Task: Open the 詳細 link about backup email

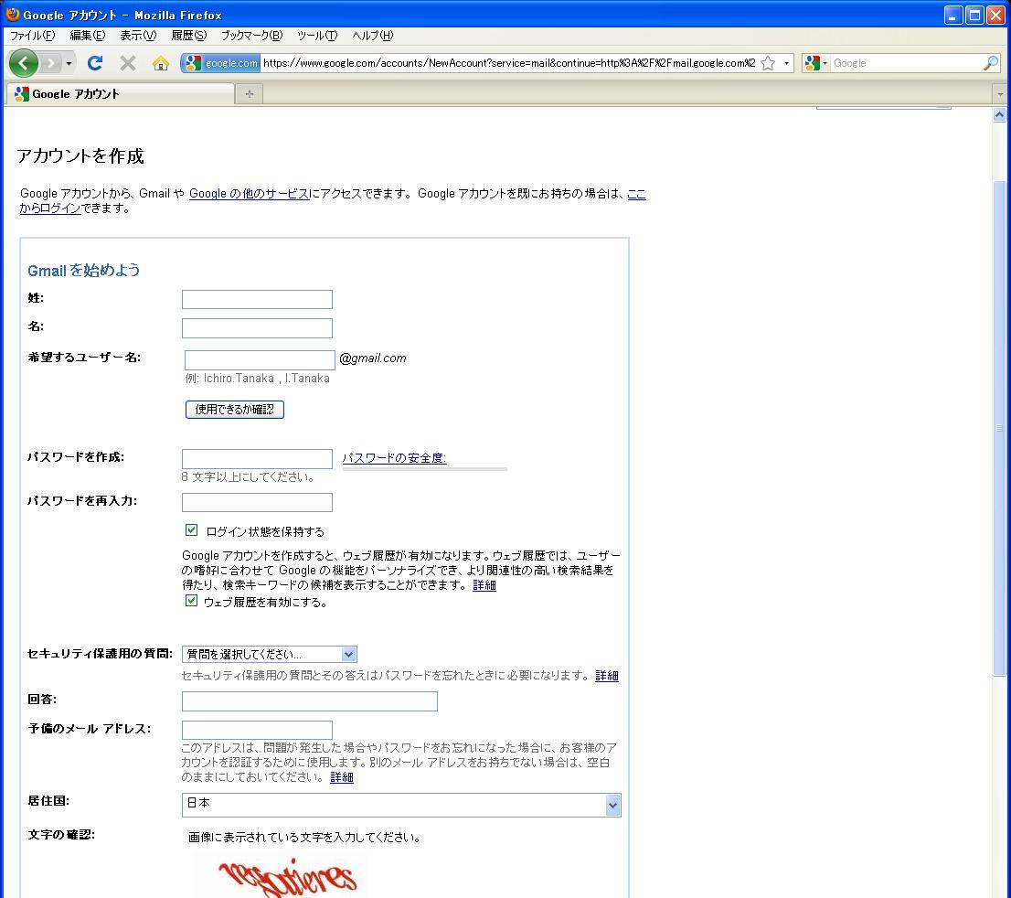Action: coord(342,777)
